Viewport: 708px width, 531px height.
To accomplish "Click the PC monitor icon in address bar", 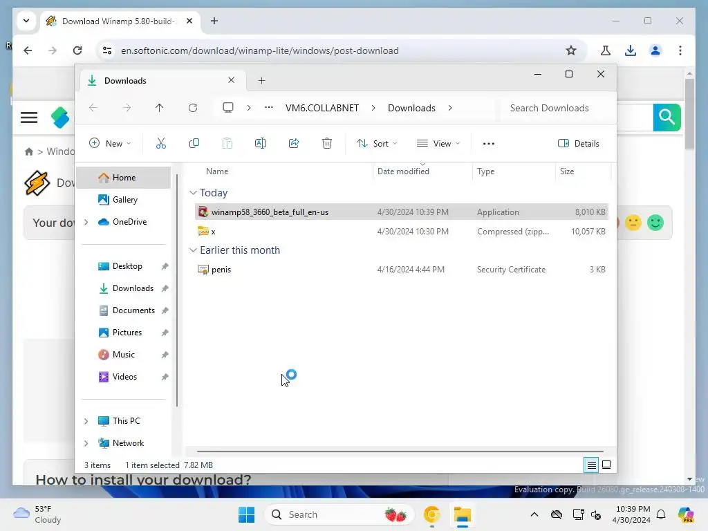I will [228, 107].
